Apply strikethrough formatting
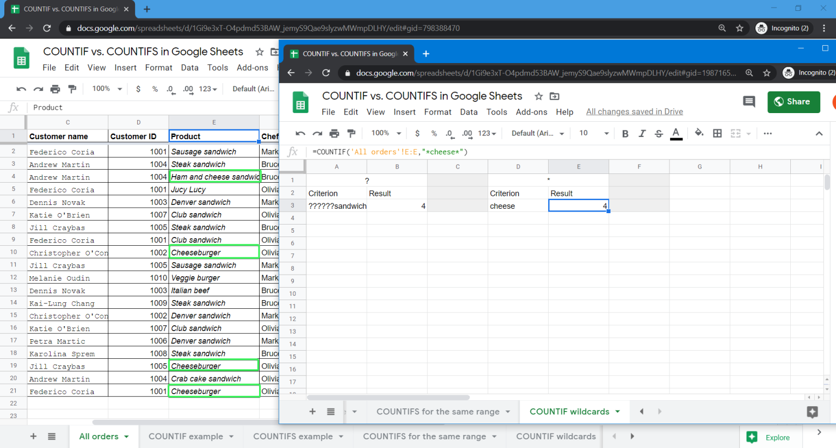Image resolution: width=836 pixels, height=448 pixels. click(659, 133)
